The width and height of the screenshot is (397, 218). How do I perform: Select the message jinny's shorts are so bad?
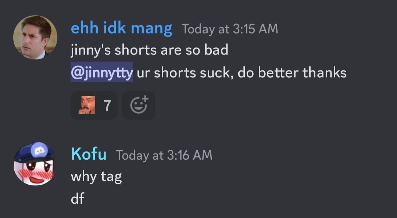[x=149, y=50]
